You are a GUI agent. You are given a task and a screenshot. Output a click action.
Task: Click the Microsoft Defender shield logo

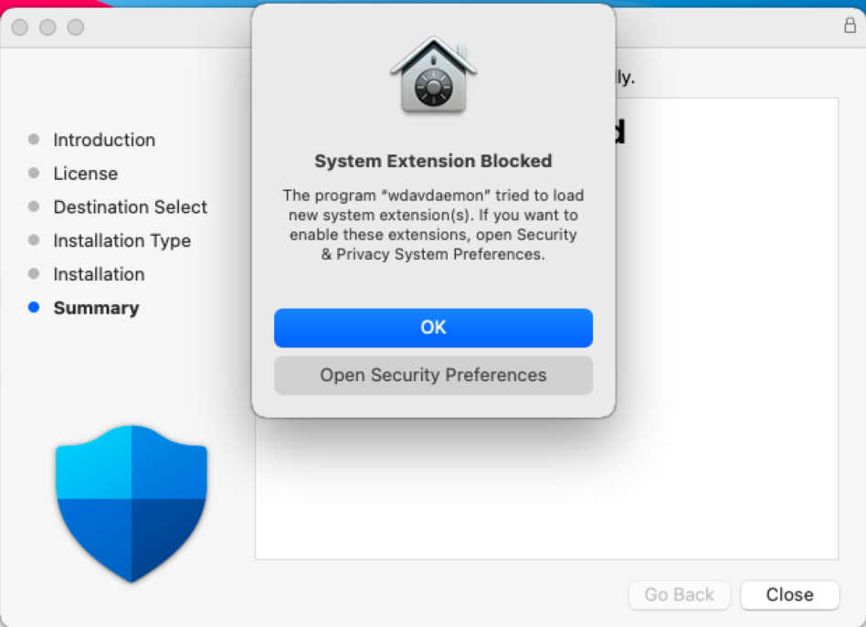(132, 504)
